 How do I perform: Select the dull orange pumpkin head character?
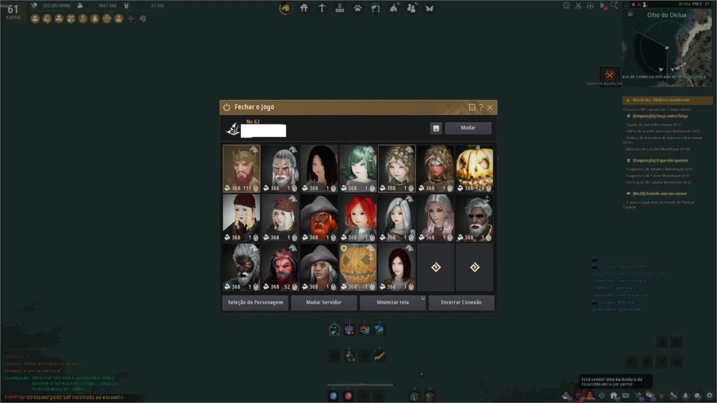(358, 267)
